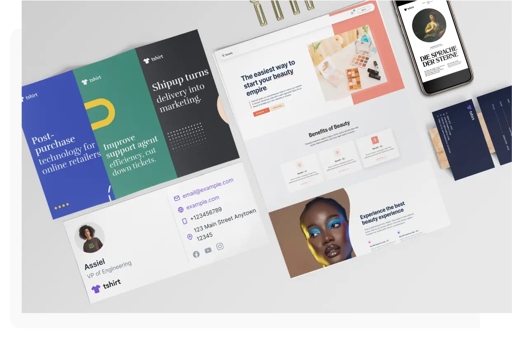Image resolution: width=512 pixels, height=338 pixels.
Task: Open the example.com website link
Action: 203,202
